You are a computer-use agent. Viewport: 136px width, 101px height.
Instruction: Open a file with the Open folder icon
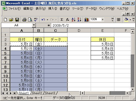[x=11, y=20]
